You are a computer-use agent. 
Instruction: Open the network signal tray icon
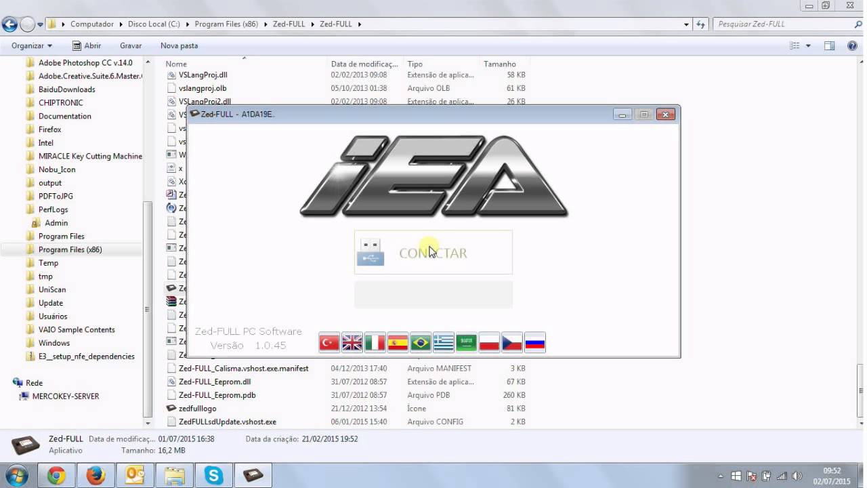pyautogui.click(x=782, y=476)
